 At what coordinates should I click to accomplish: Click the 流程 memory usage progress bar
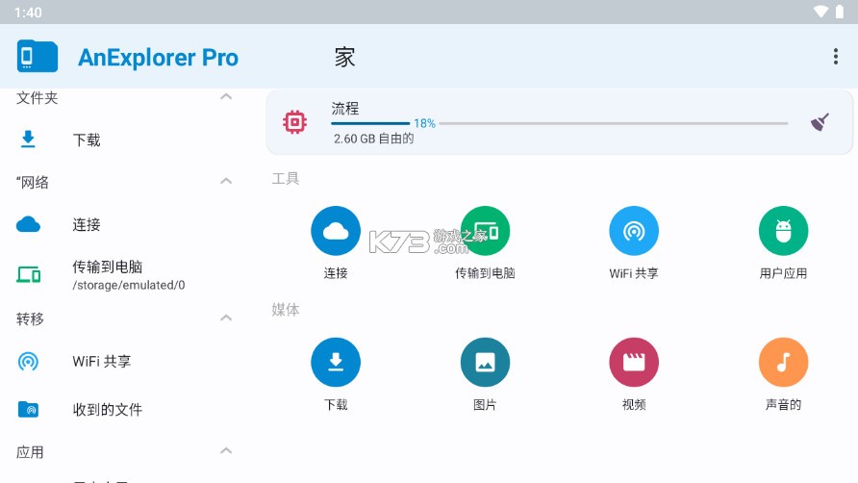pyautogui.click(x=560, y=123)
